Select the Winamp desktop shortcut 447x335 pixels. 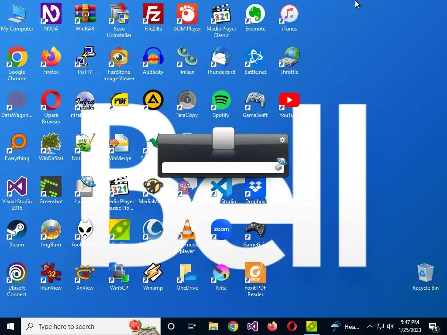[x=153, y=277]
